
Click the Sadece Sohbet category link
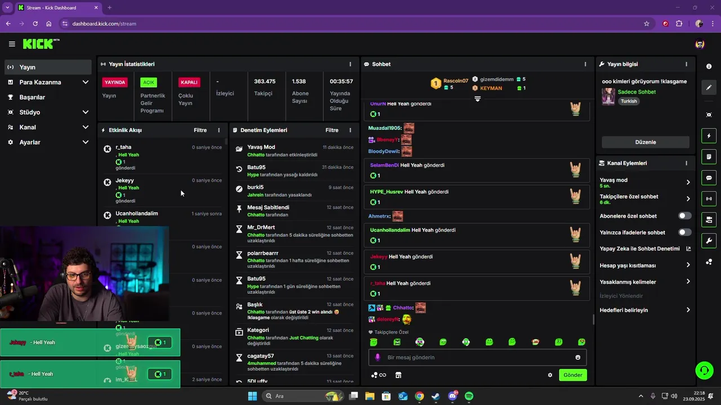click(x=637, y=92)
